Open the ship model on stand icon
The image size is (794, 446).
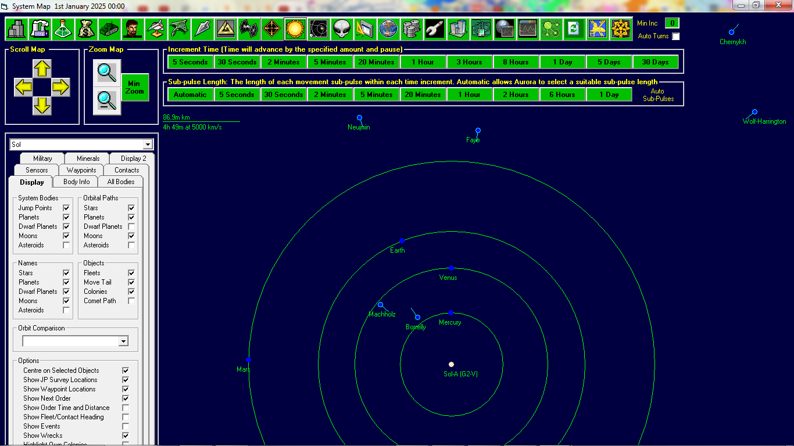pyautogui.click(x=156, y=28)
